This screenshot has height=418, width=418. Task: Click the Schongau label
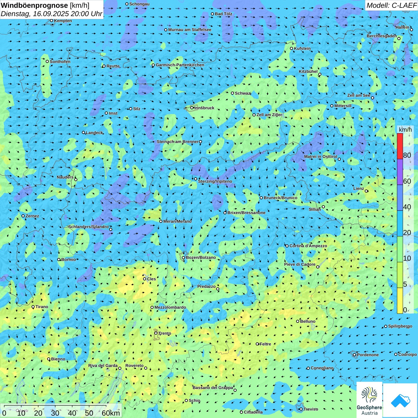click(x=139, y=4)
